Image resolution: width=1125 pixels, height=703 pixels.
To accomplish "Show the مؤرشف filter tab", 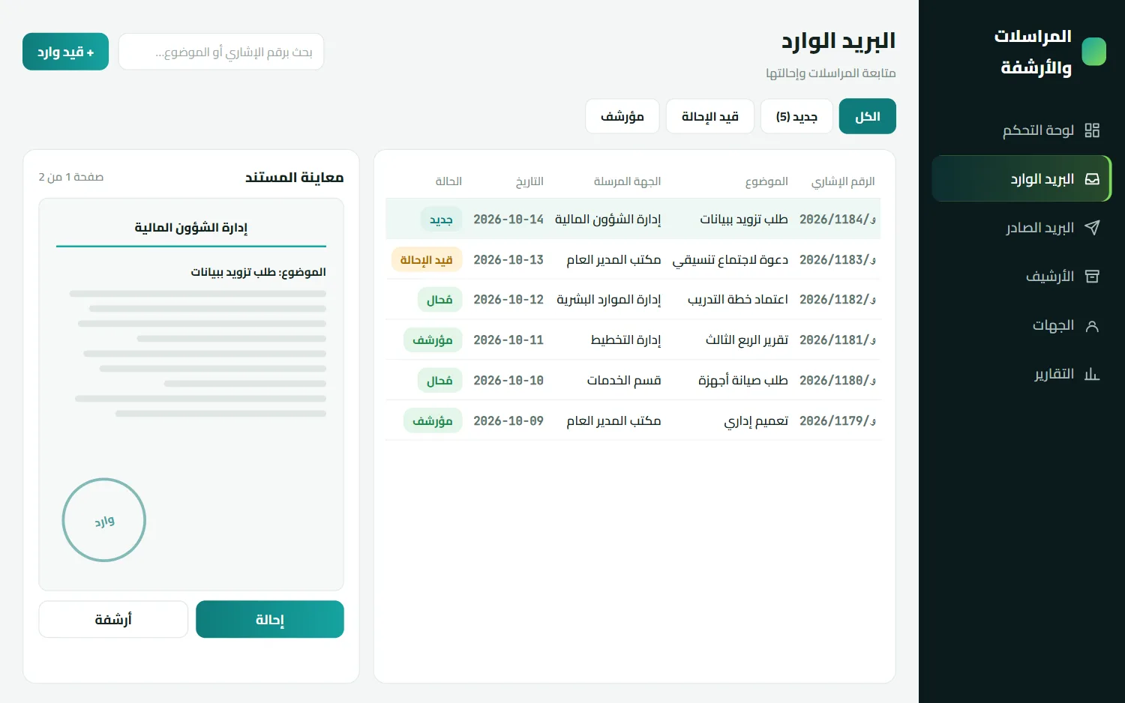I will coord(622,116).
